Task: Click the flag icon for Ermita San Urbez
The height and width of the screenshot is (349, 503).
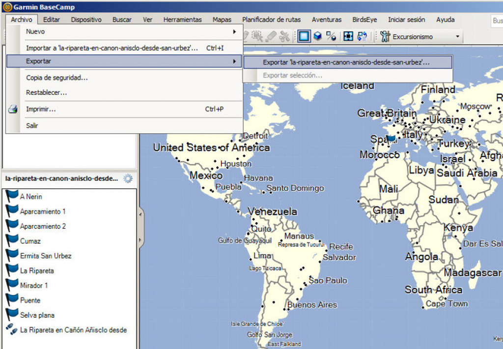Action: tap(12, 255)
